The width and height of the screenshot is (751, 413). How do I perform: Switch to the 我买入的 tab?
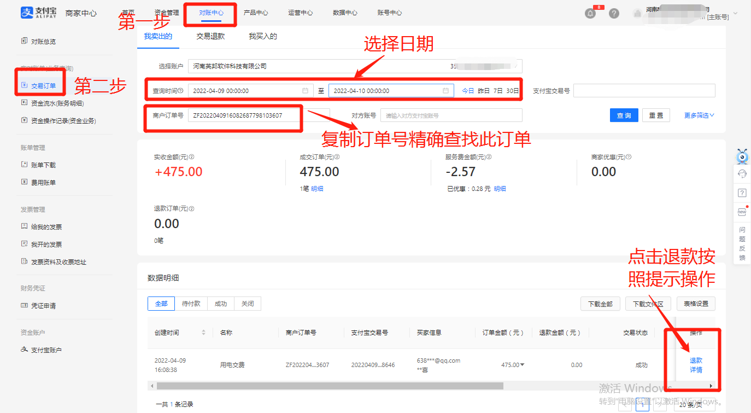[263, 36]
